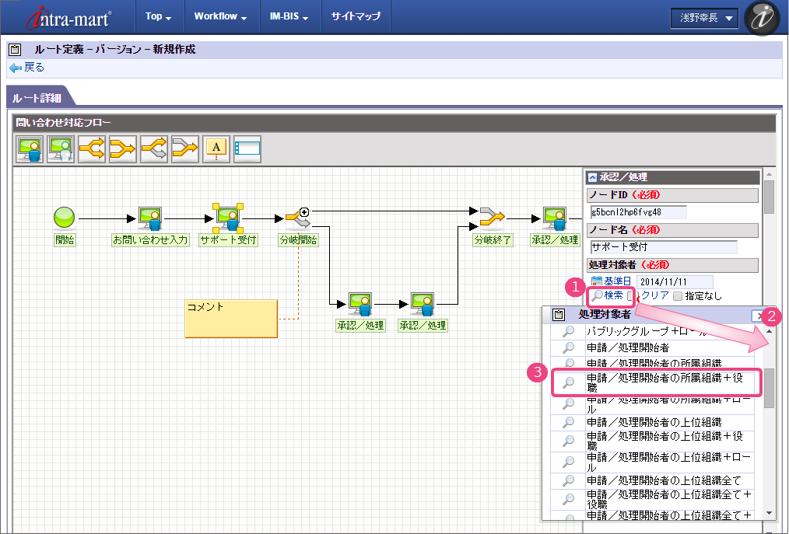Click the ノードID input field
The width and height of the screenshot is (789, 534).
click(639, 212)
